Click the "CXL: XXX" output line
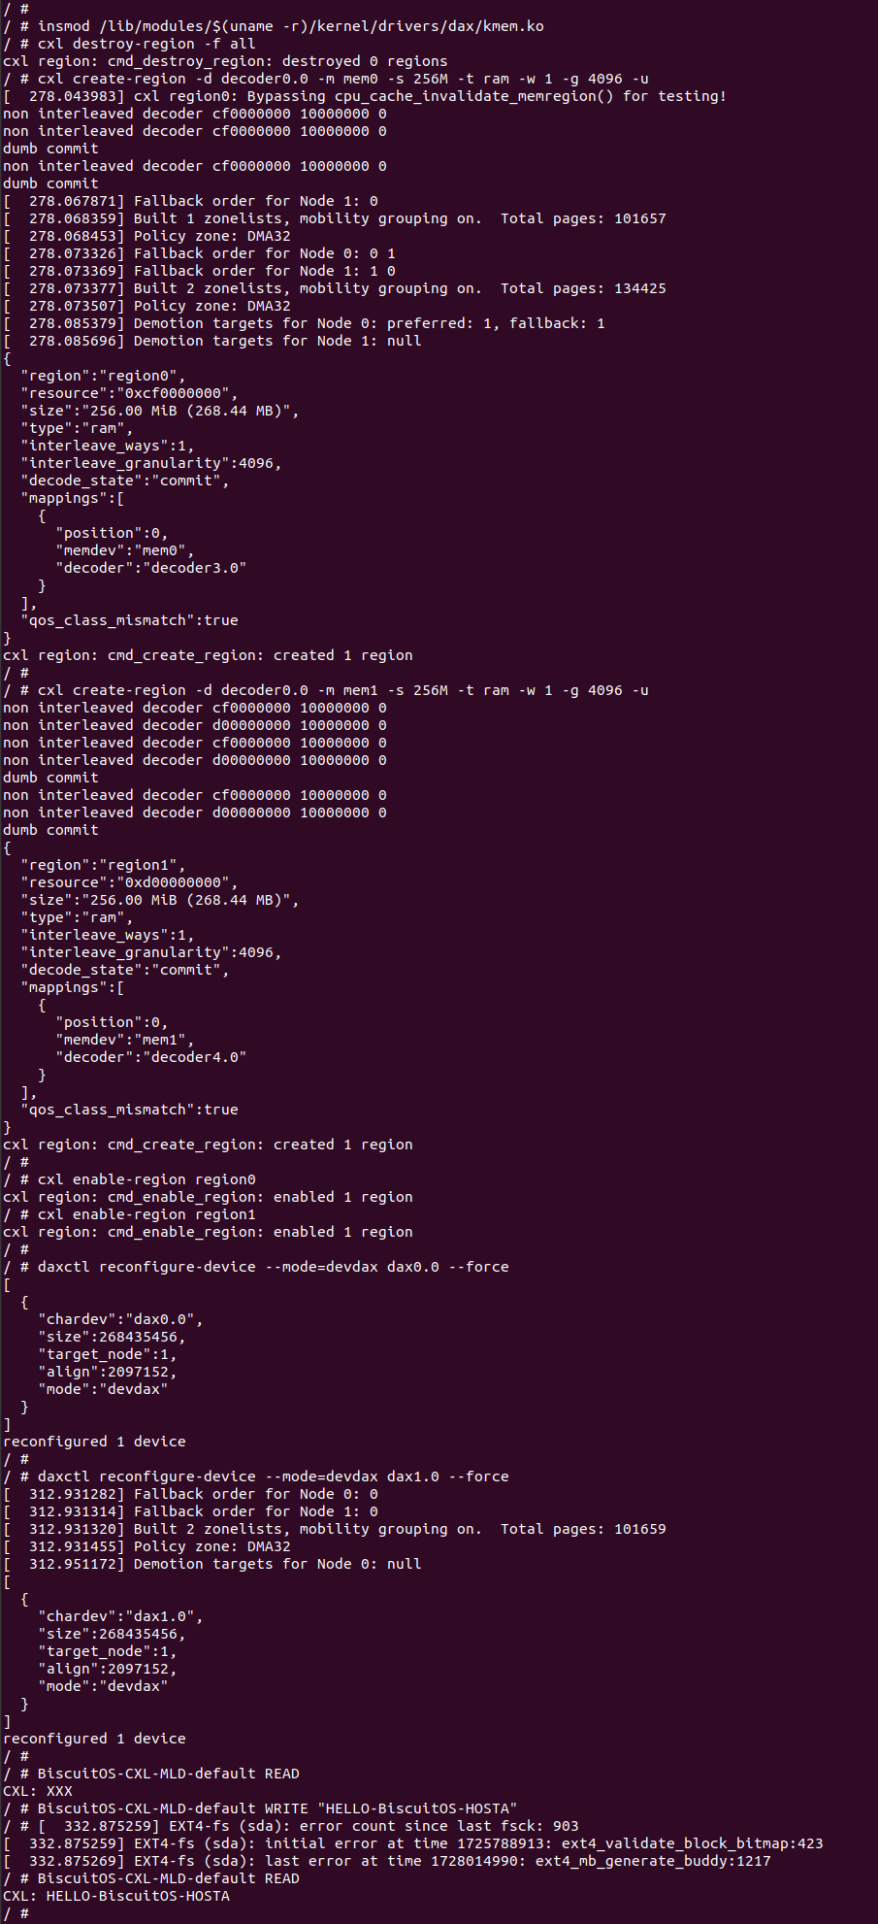878x1924 pixels. tap(38, 1791)
